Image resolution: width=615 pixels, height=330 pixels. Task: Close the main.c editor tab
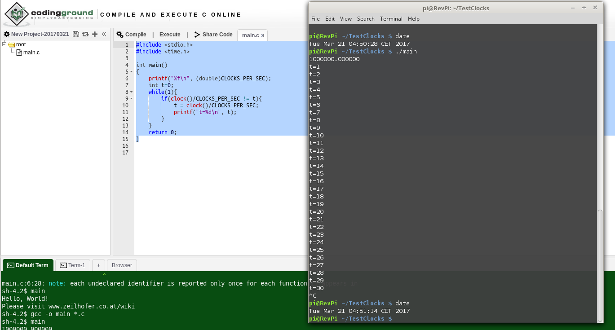pyautogui.click(x=263, y=35)
